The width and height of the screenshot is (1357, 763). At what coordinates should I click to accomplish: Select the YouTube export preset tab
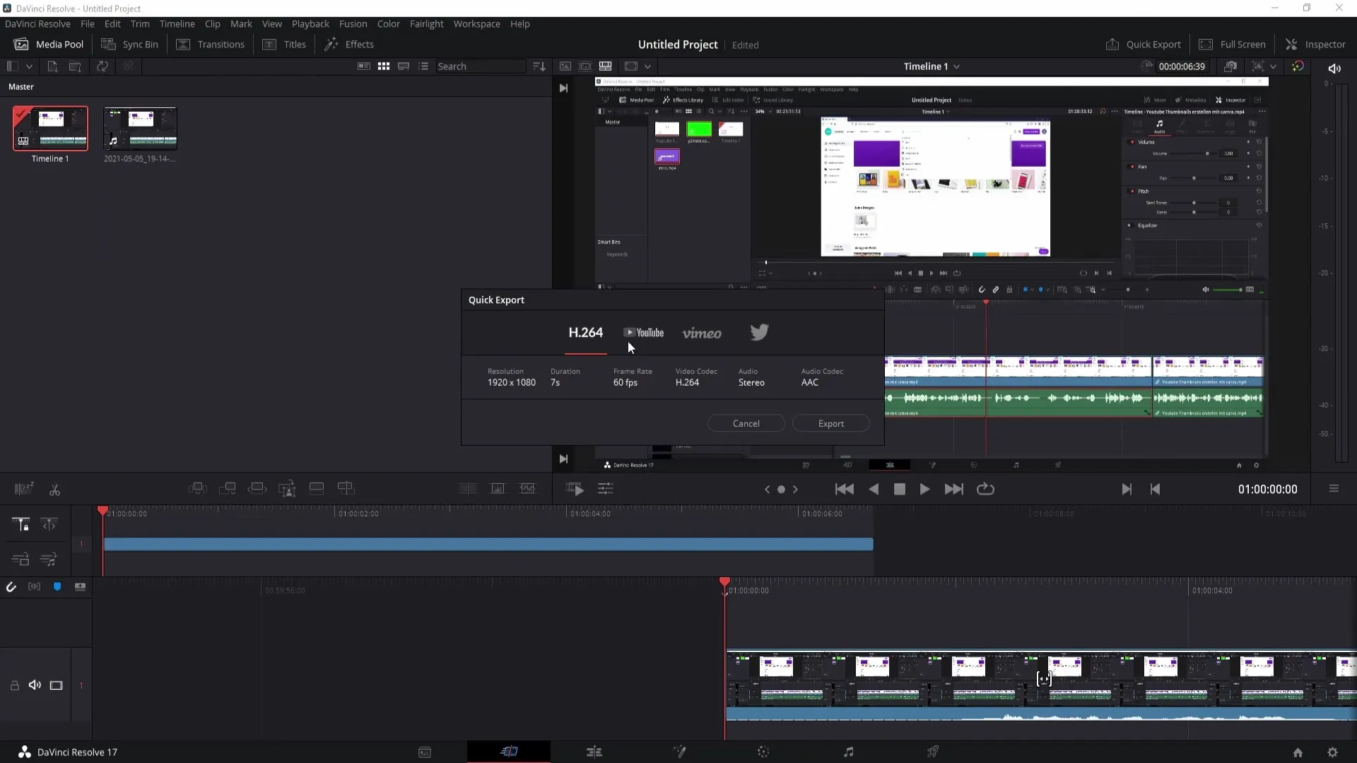(644, 333)
